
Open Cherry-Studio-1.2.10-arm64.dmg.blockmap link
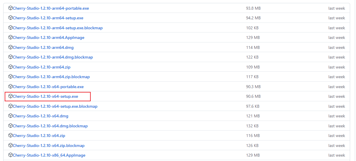pyautogui.click(x=53, y=57)
